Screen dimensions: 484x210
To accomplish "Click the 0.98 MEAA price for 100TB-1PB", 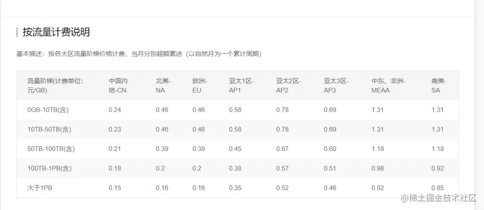I will pos(378,168).
